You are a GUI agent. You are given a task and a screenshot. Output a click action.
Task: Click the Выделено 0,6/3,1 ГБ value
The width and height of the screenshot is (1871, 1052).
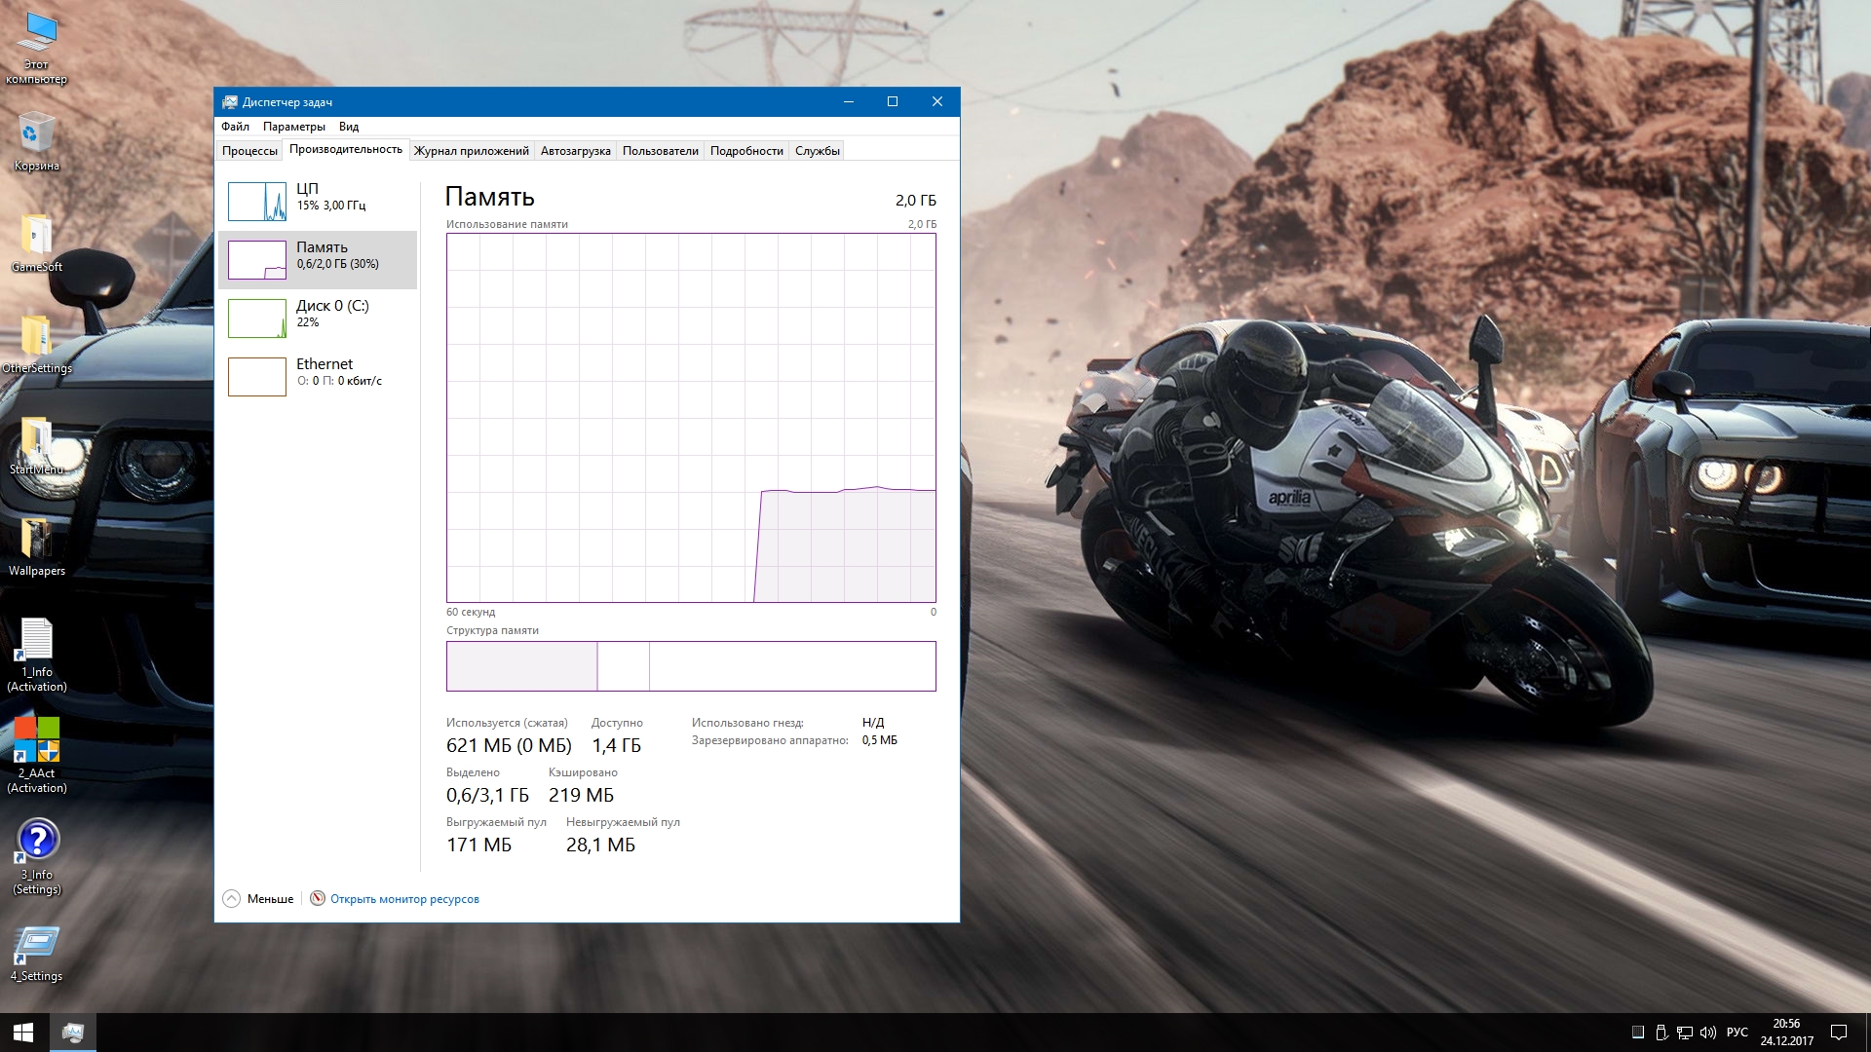pos(487,796)
